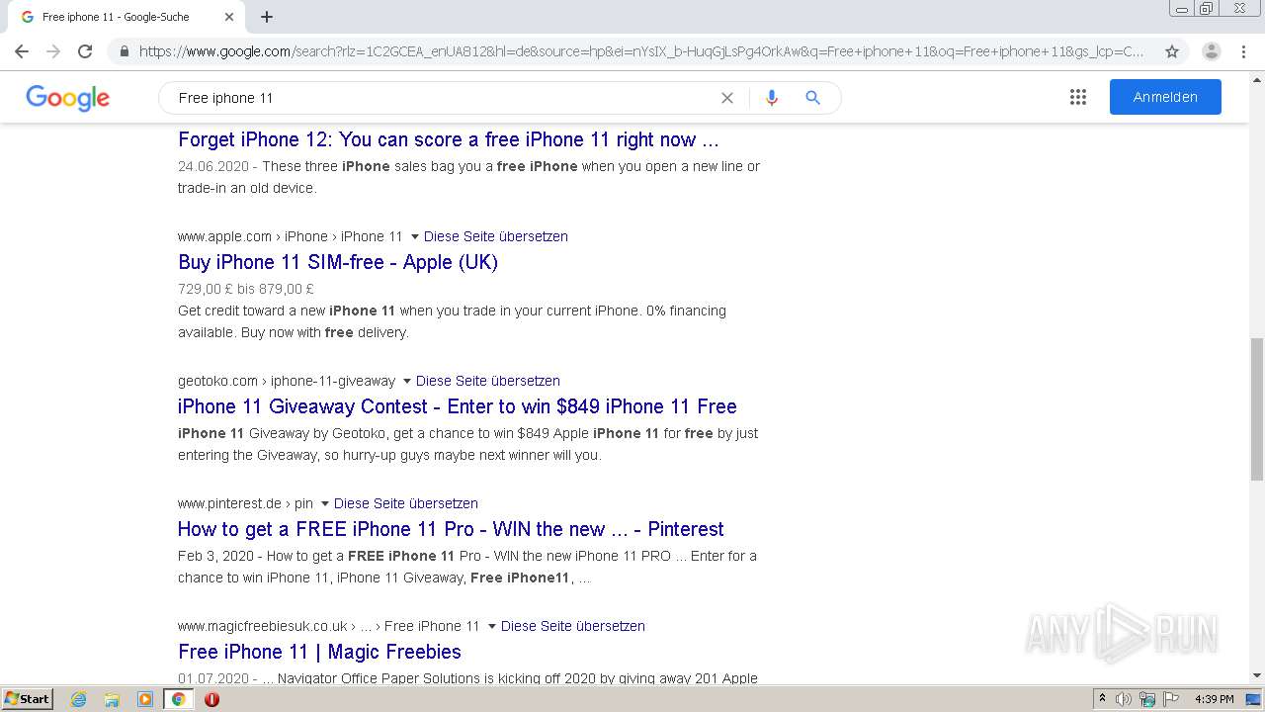Open the Chrome profile avatar menu

coord(1212,51)
